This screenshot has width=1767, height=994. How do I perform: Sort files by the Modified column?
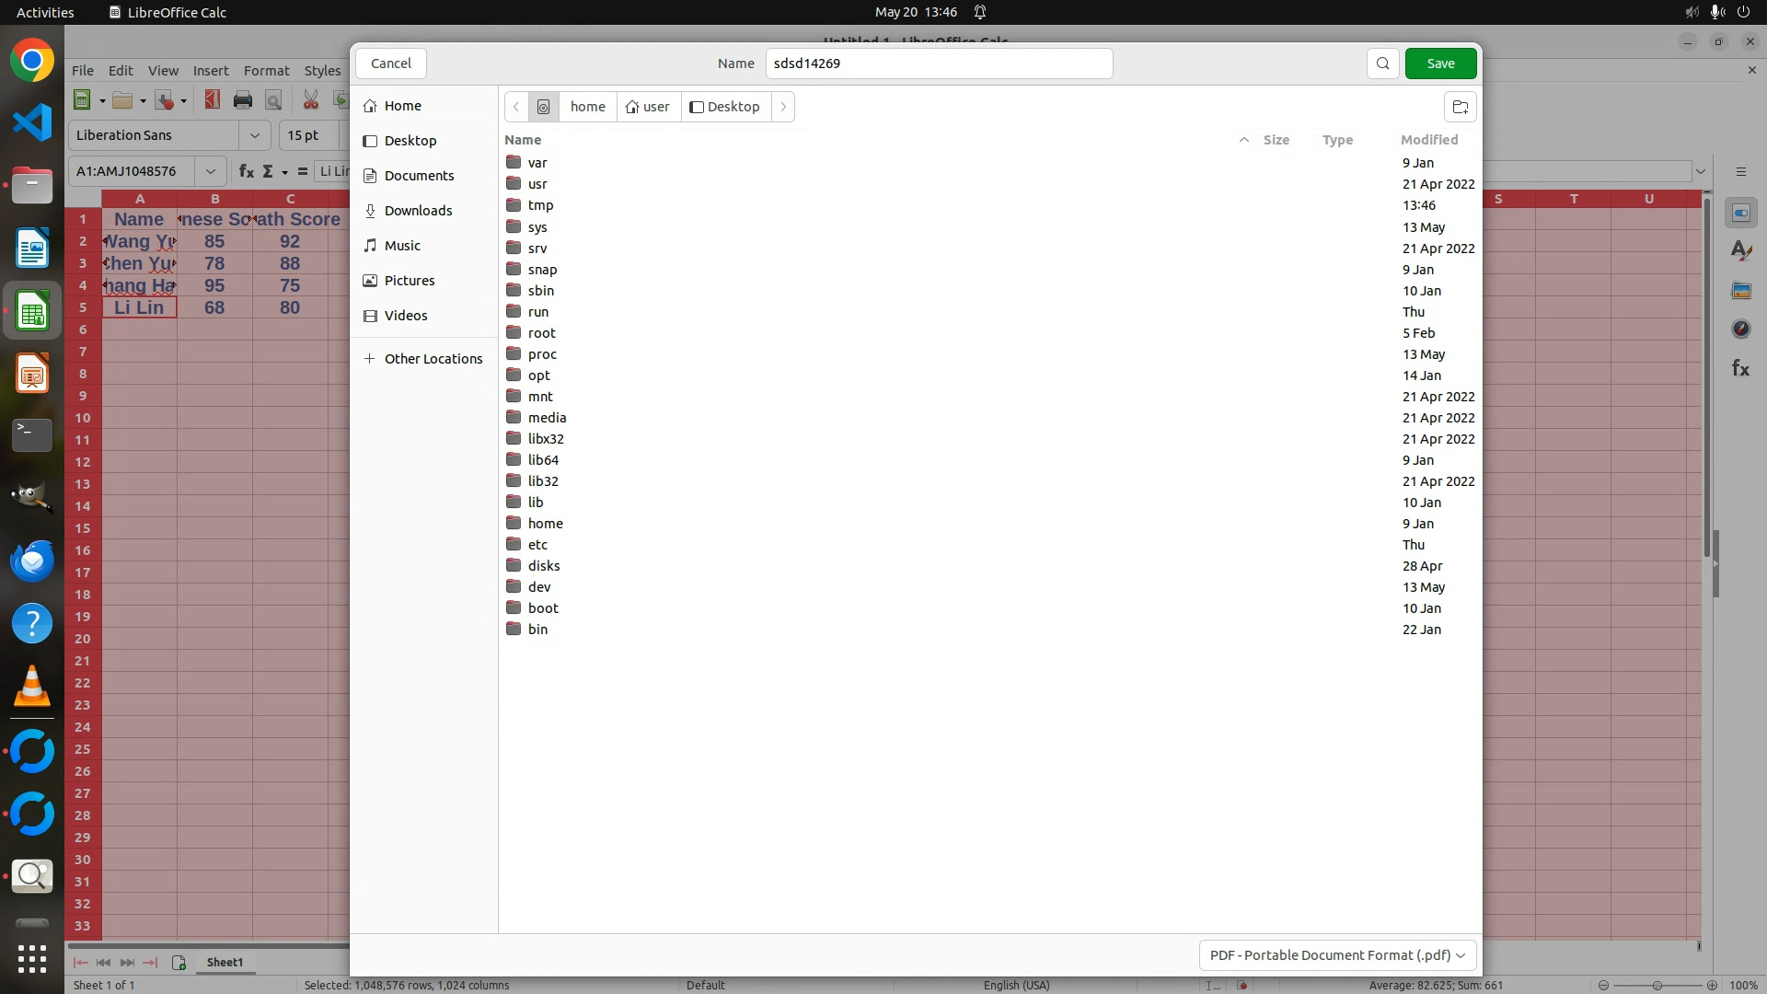[1428, 140]
